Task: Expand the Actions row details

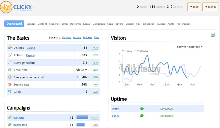Action: 30,55
